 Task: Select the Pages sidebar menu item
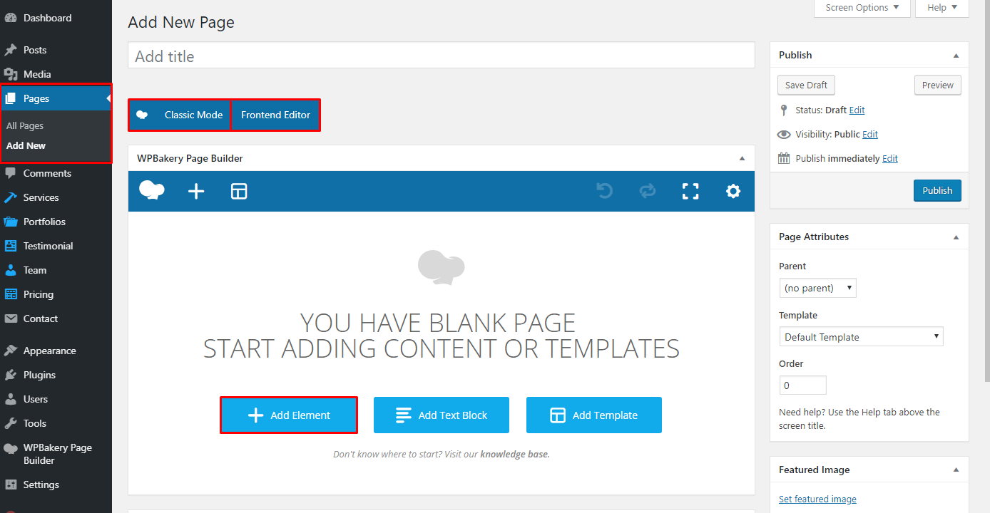click(56, 98)
